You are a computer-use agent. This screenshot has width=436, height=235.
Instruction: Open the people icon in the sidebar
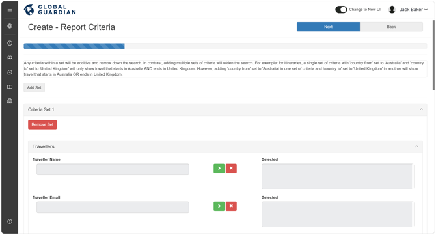[10, 57]
